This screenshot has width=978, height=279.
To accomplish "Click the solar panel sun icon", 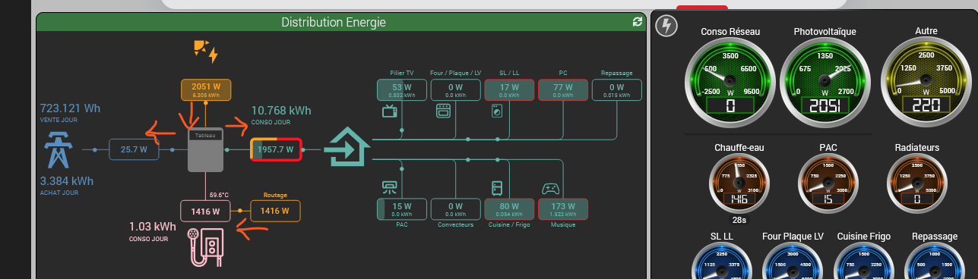I will coord(205,51).
